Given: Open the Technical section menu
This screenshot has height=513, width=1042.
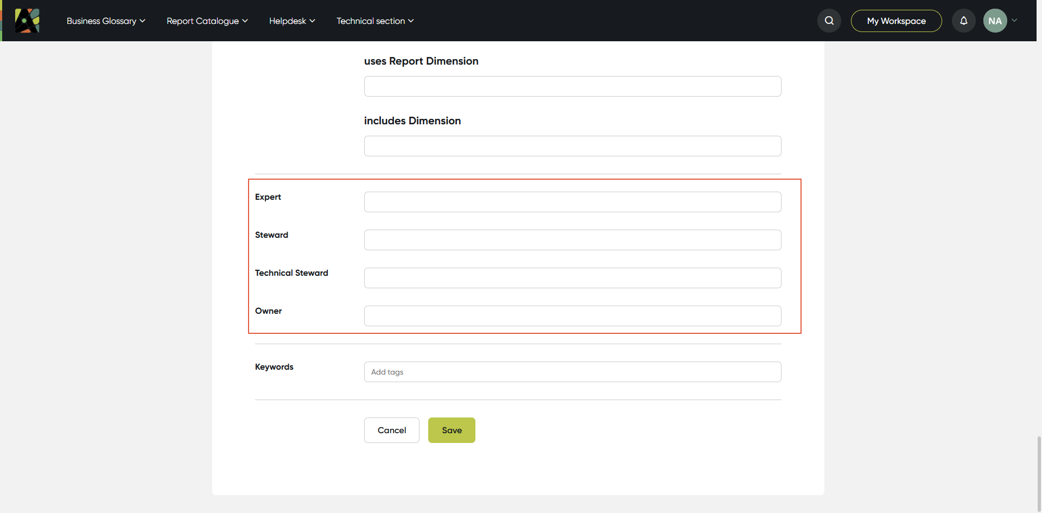Looking at the screenshot, I should [375, 21].
